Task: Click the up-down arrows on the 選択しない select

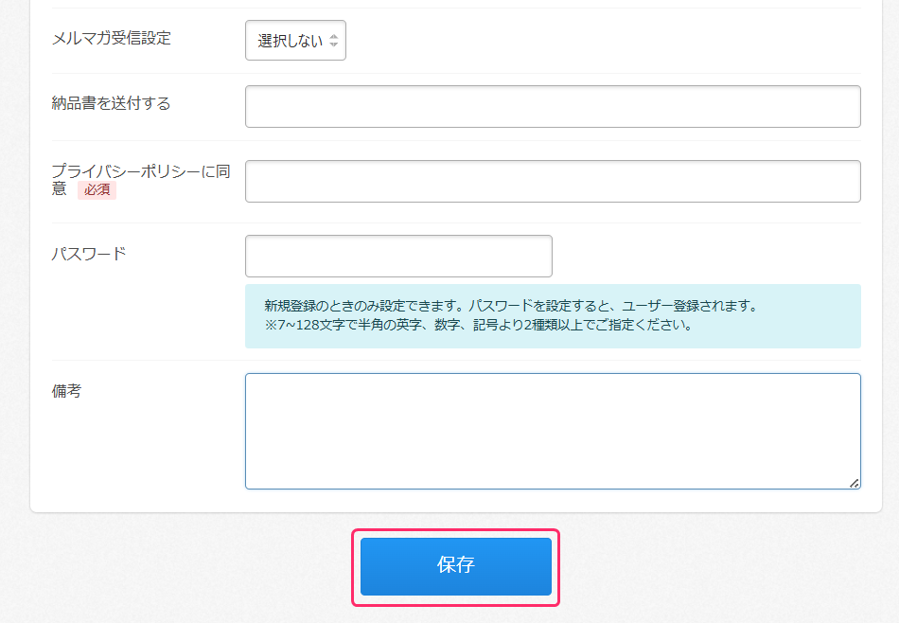Action: [333, 42]
